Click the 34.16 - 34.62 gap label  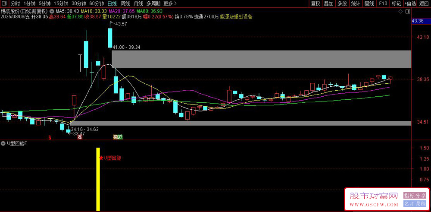click(x=84, y=129)
